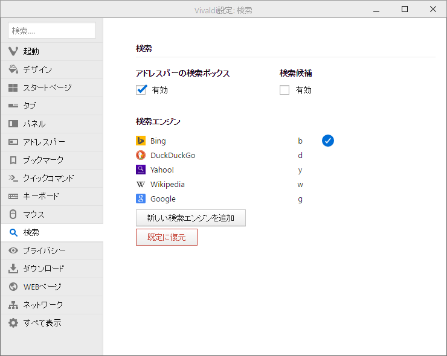
Task: Click the network icon beside ネットワーク
Action: point(13,305)
